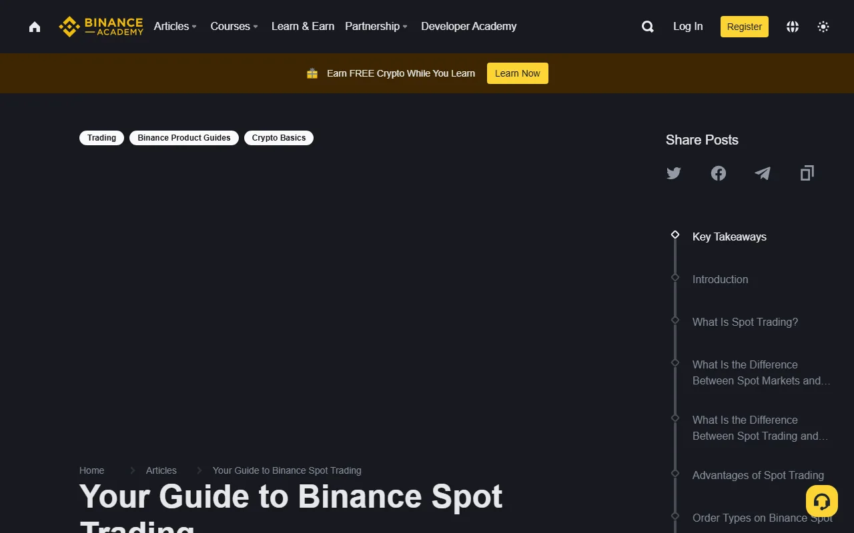This screenshot has height=533, width=854.
Task: Click the Articles breadcrumb link
Action: (x=161, y=470)
